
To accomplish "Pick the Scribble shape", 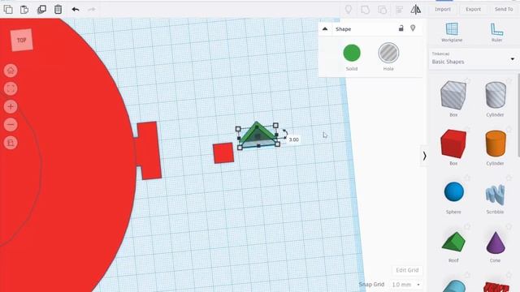I will 495,195.
